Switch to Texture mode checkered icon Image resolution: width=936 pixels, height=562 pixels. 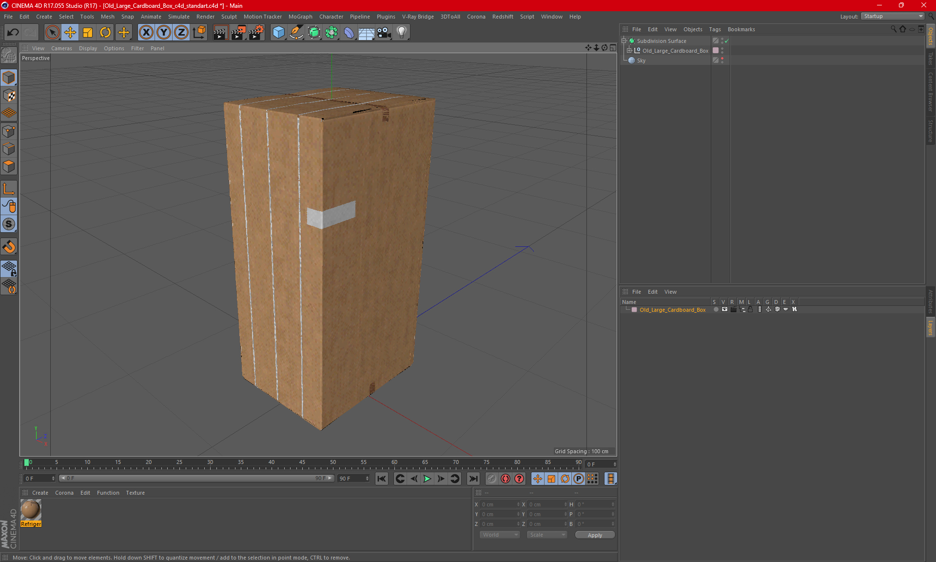click(9, 95)
